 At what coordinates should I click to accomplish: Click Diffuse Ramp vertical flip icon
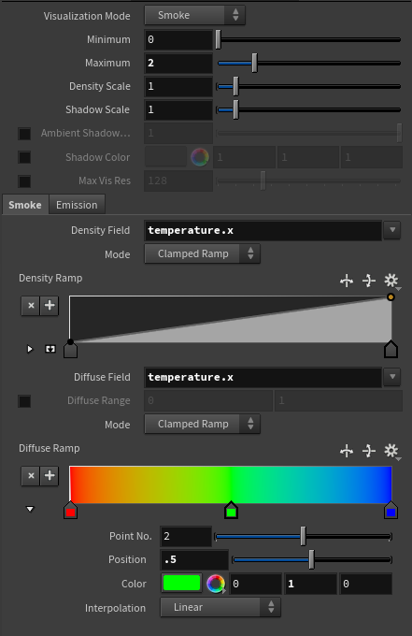tap(369, 451)
